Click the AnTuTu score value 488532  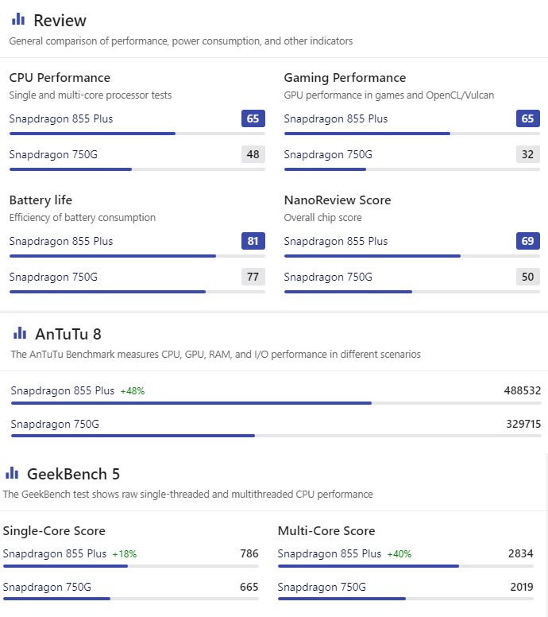[x=522, y=390]
